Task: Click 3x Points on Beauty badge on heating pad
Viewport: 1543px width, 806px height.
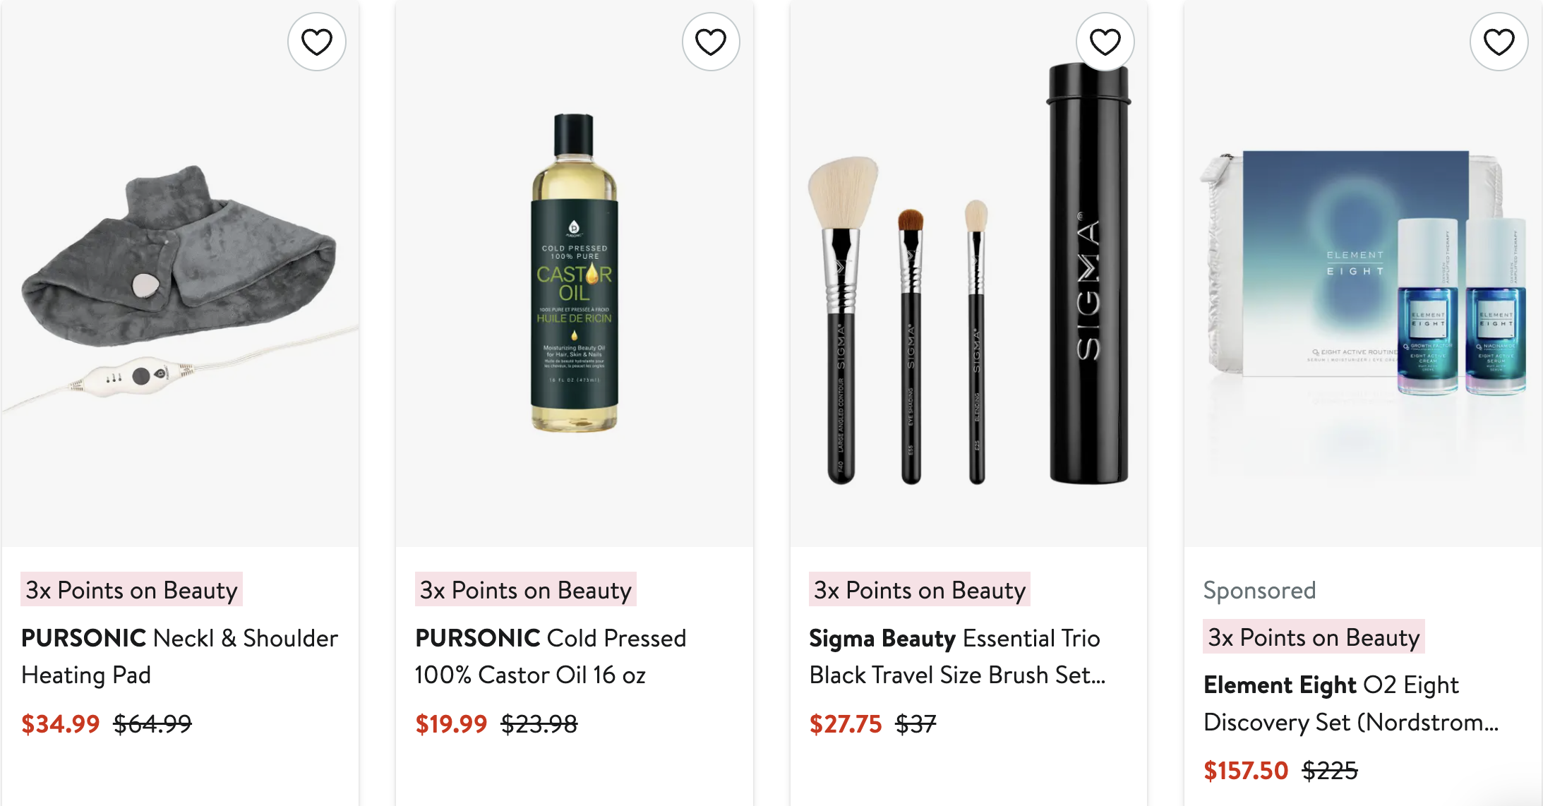Action: pyautogui.click(x=132, y=589)
